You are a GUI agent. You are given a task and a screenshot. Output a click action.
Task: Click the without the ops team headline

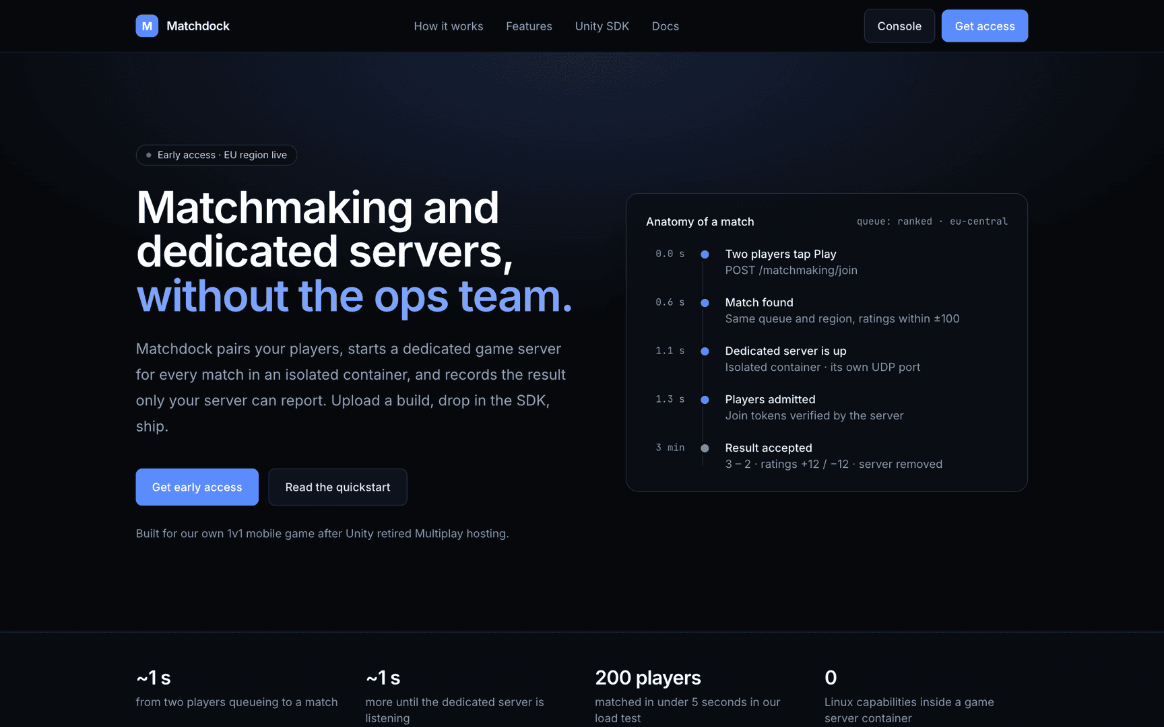(x=354, y=296)
